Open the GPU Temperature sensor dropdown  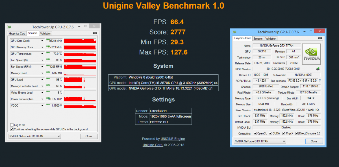pyautogui.click(x=42, y=54)
